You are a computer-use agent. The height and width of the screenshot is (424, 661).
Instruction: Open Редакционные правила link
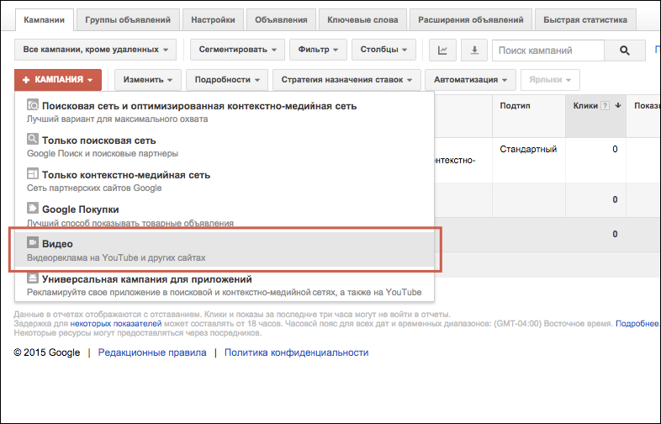[152, 352]
